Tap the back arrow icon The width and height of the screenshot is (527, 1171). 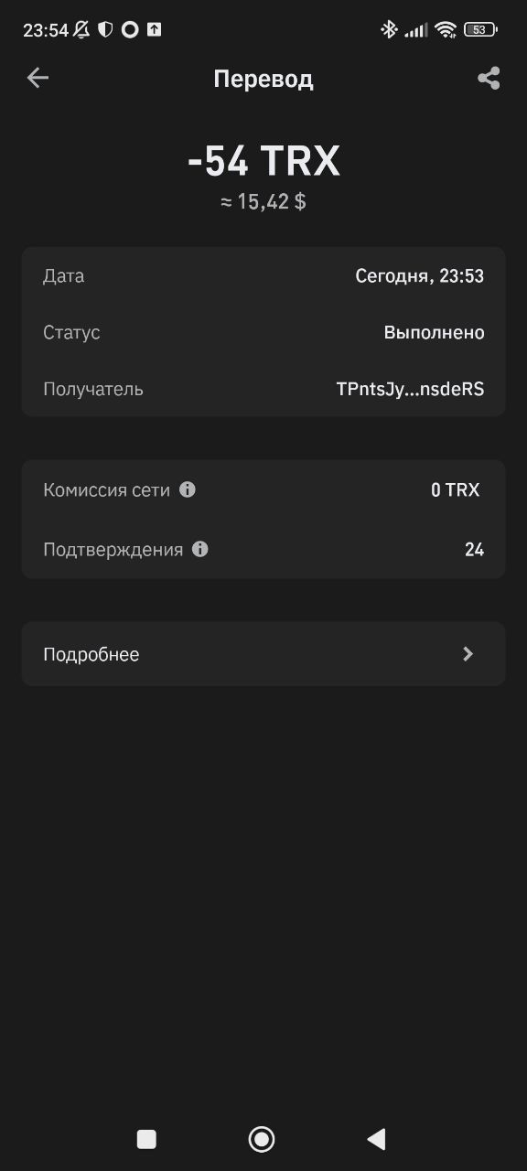38,78
